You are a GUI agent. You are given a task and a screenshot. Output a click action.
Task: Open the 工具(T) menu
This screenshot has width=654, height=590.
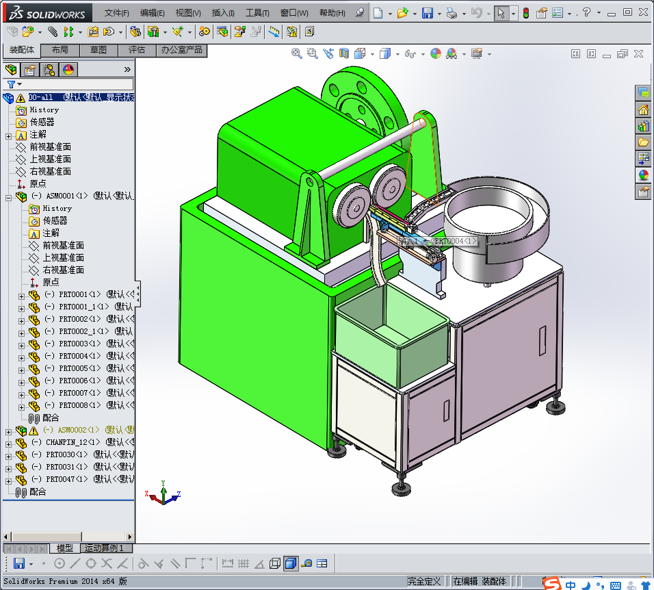tap(257, 13)
